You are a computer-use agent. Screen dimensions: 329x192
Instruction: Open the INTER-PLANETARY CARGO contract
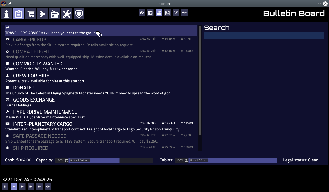(x=101, y=126)
